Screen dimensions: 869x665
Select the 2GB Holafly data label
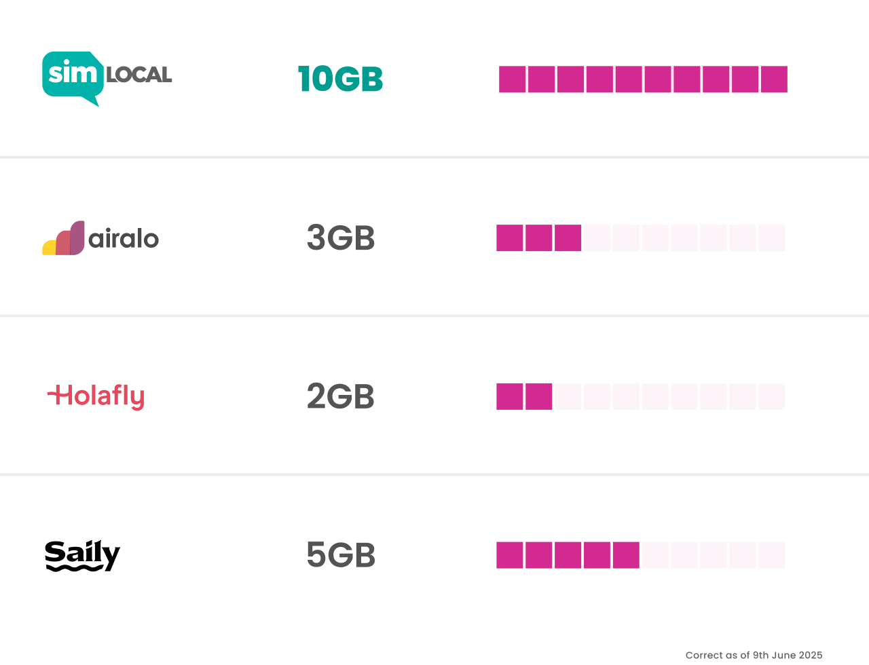(x=341, y=397)
